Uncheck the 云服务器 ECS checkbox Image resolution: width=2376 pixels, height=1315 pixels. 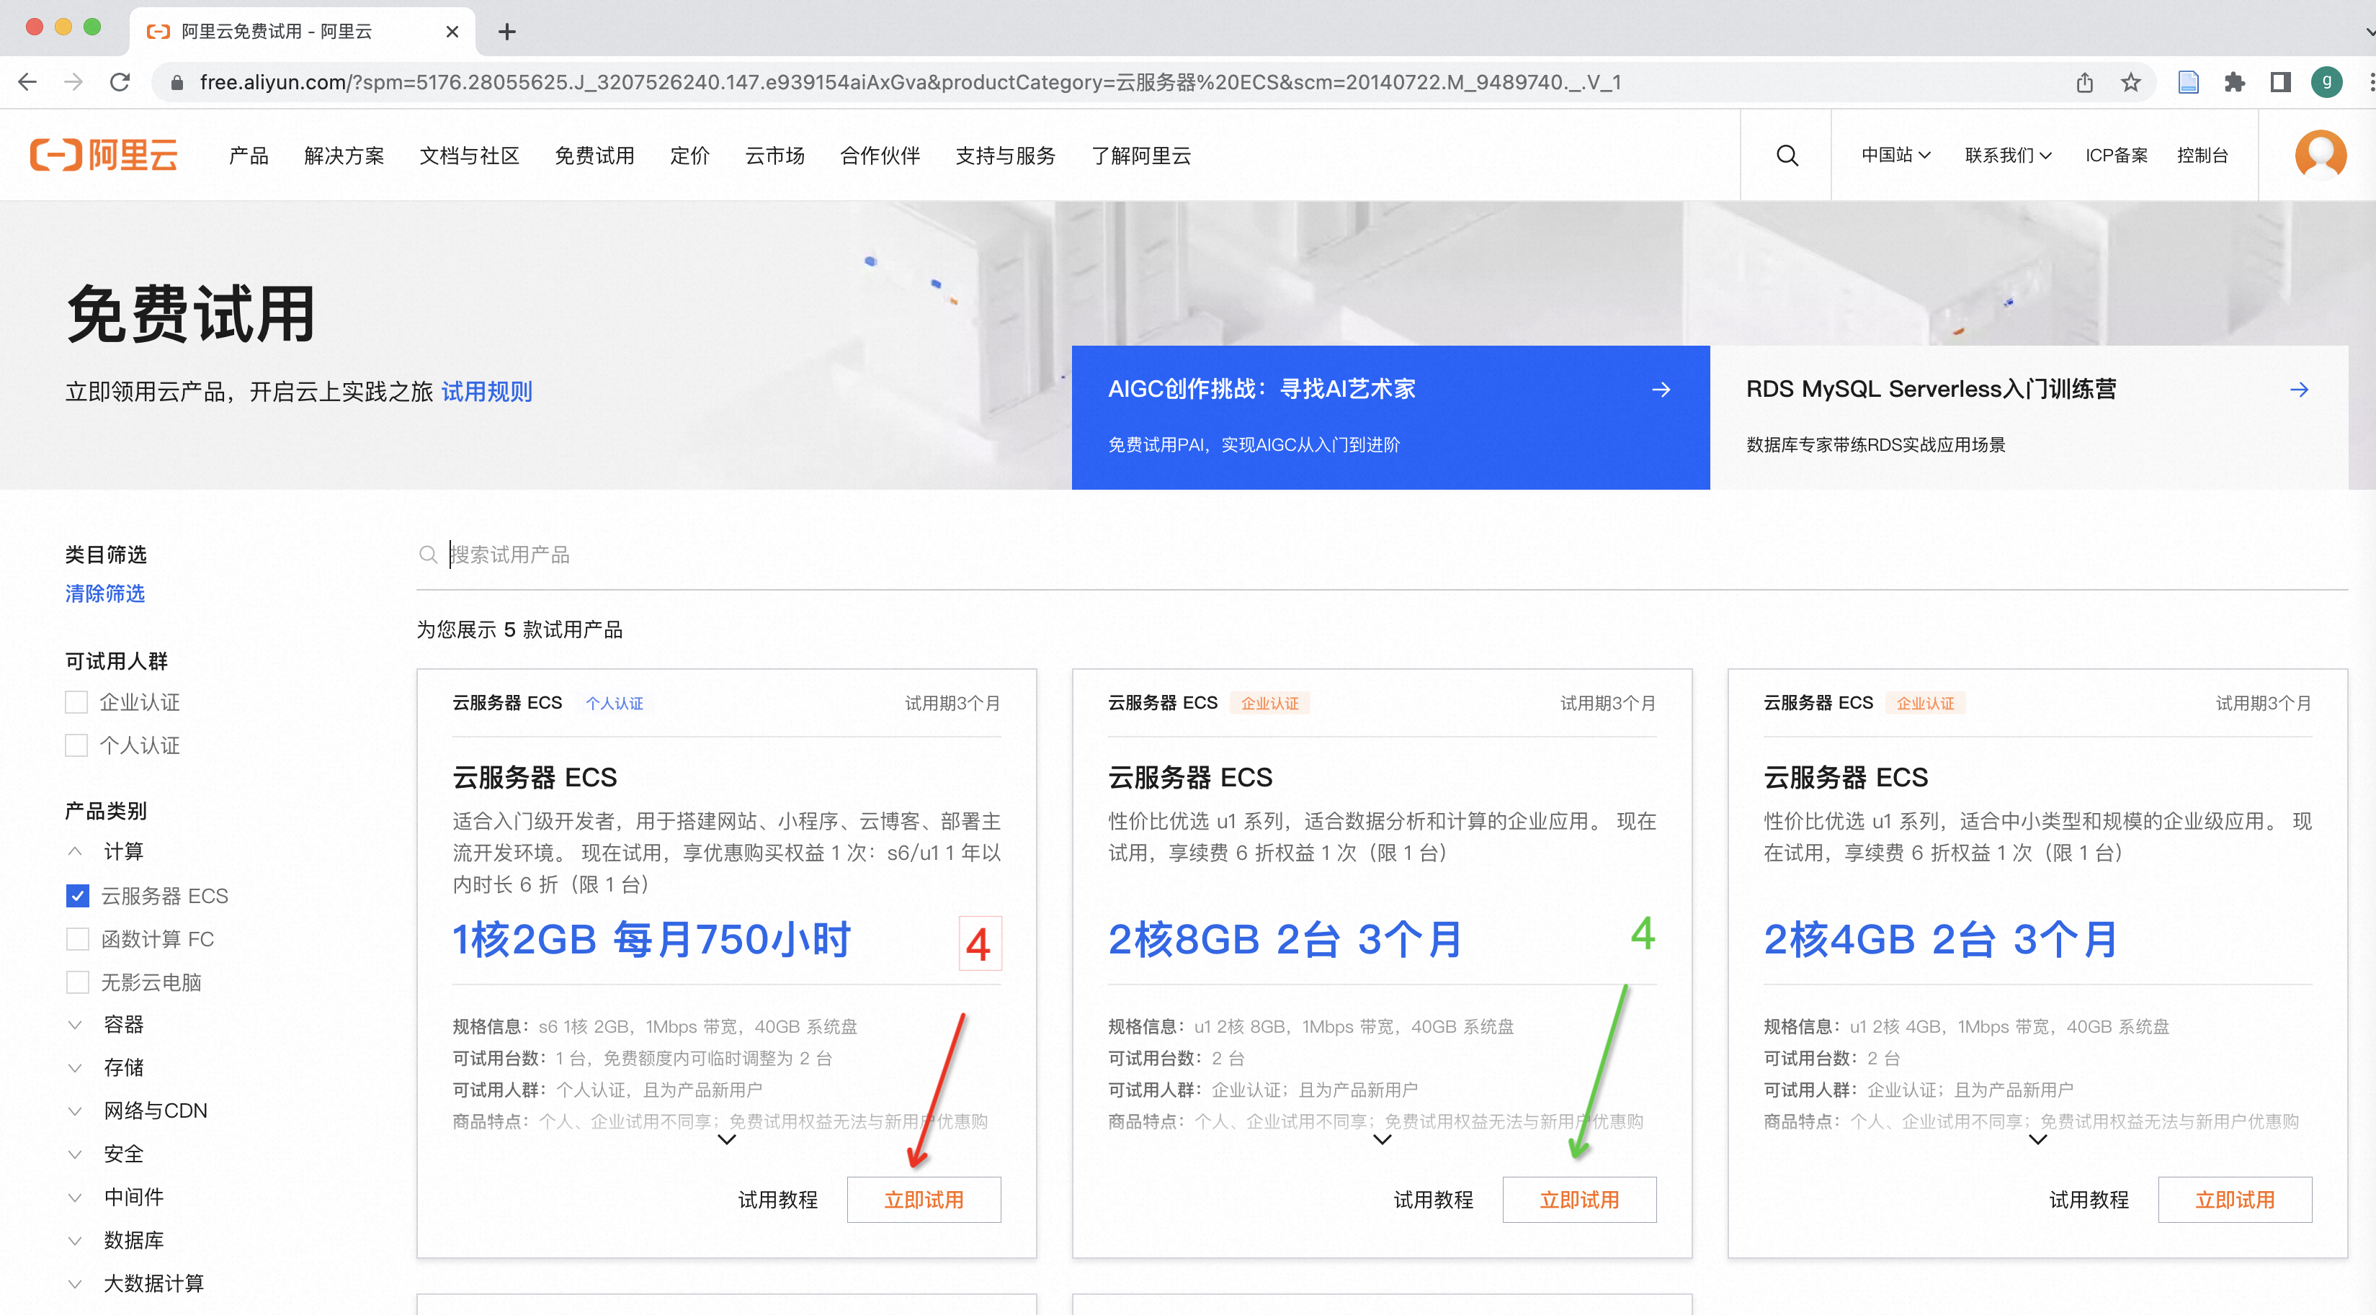tap(78, 895)
